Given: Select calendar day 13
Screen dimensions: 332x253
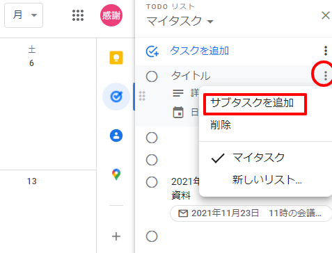Looking at the screenshot, I should pos(32,181).
